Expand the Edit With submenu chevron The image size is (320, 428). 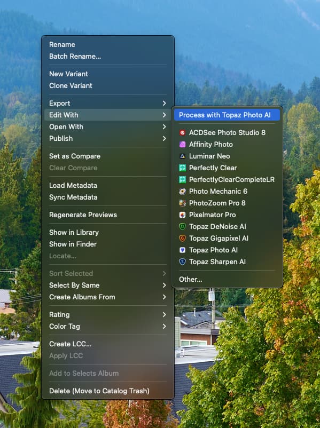164,115
